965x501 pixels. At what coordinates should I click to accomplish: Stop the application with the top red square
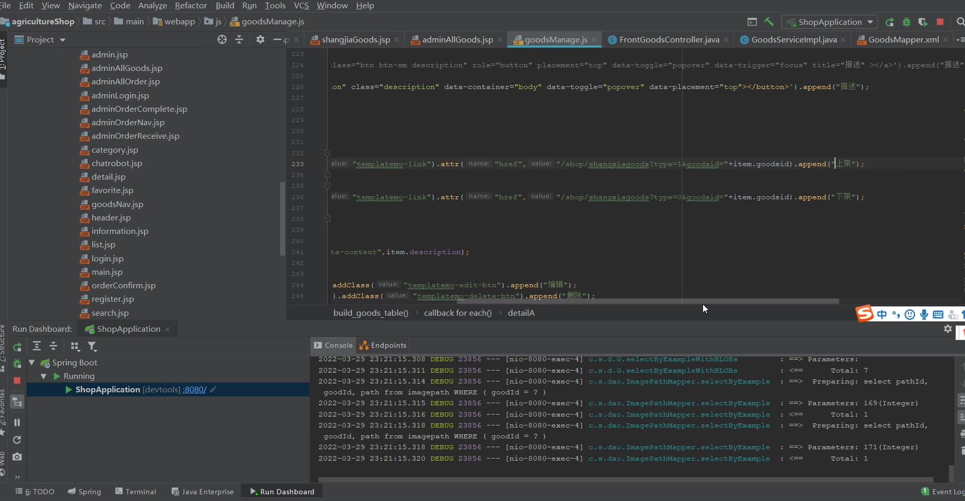click(x=940, y=22)
